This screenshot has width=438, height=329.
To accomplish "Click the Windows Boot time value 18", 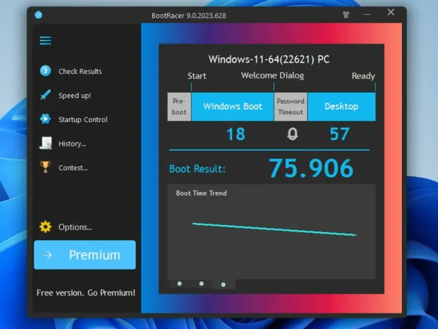I will click(236, 134).
